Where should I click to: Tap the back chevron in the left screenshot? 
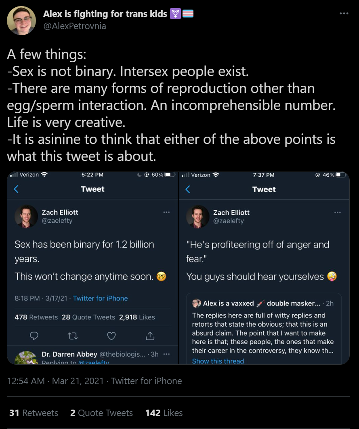[x=16, y=189]
